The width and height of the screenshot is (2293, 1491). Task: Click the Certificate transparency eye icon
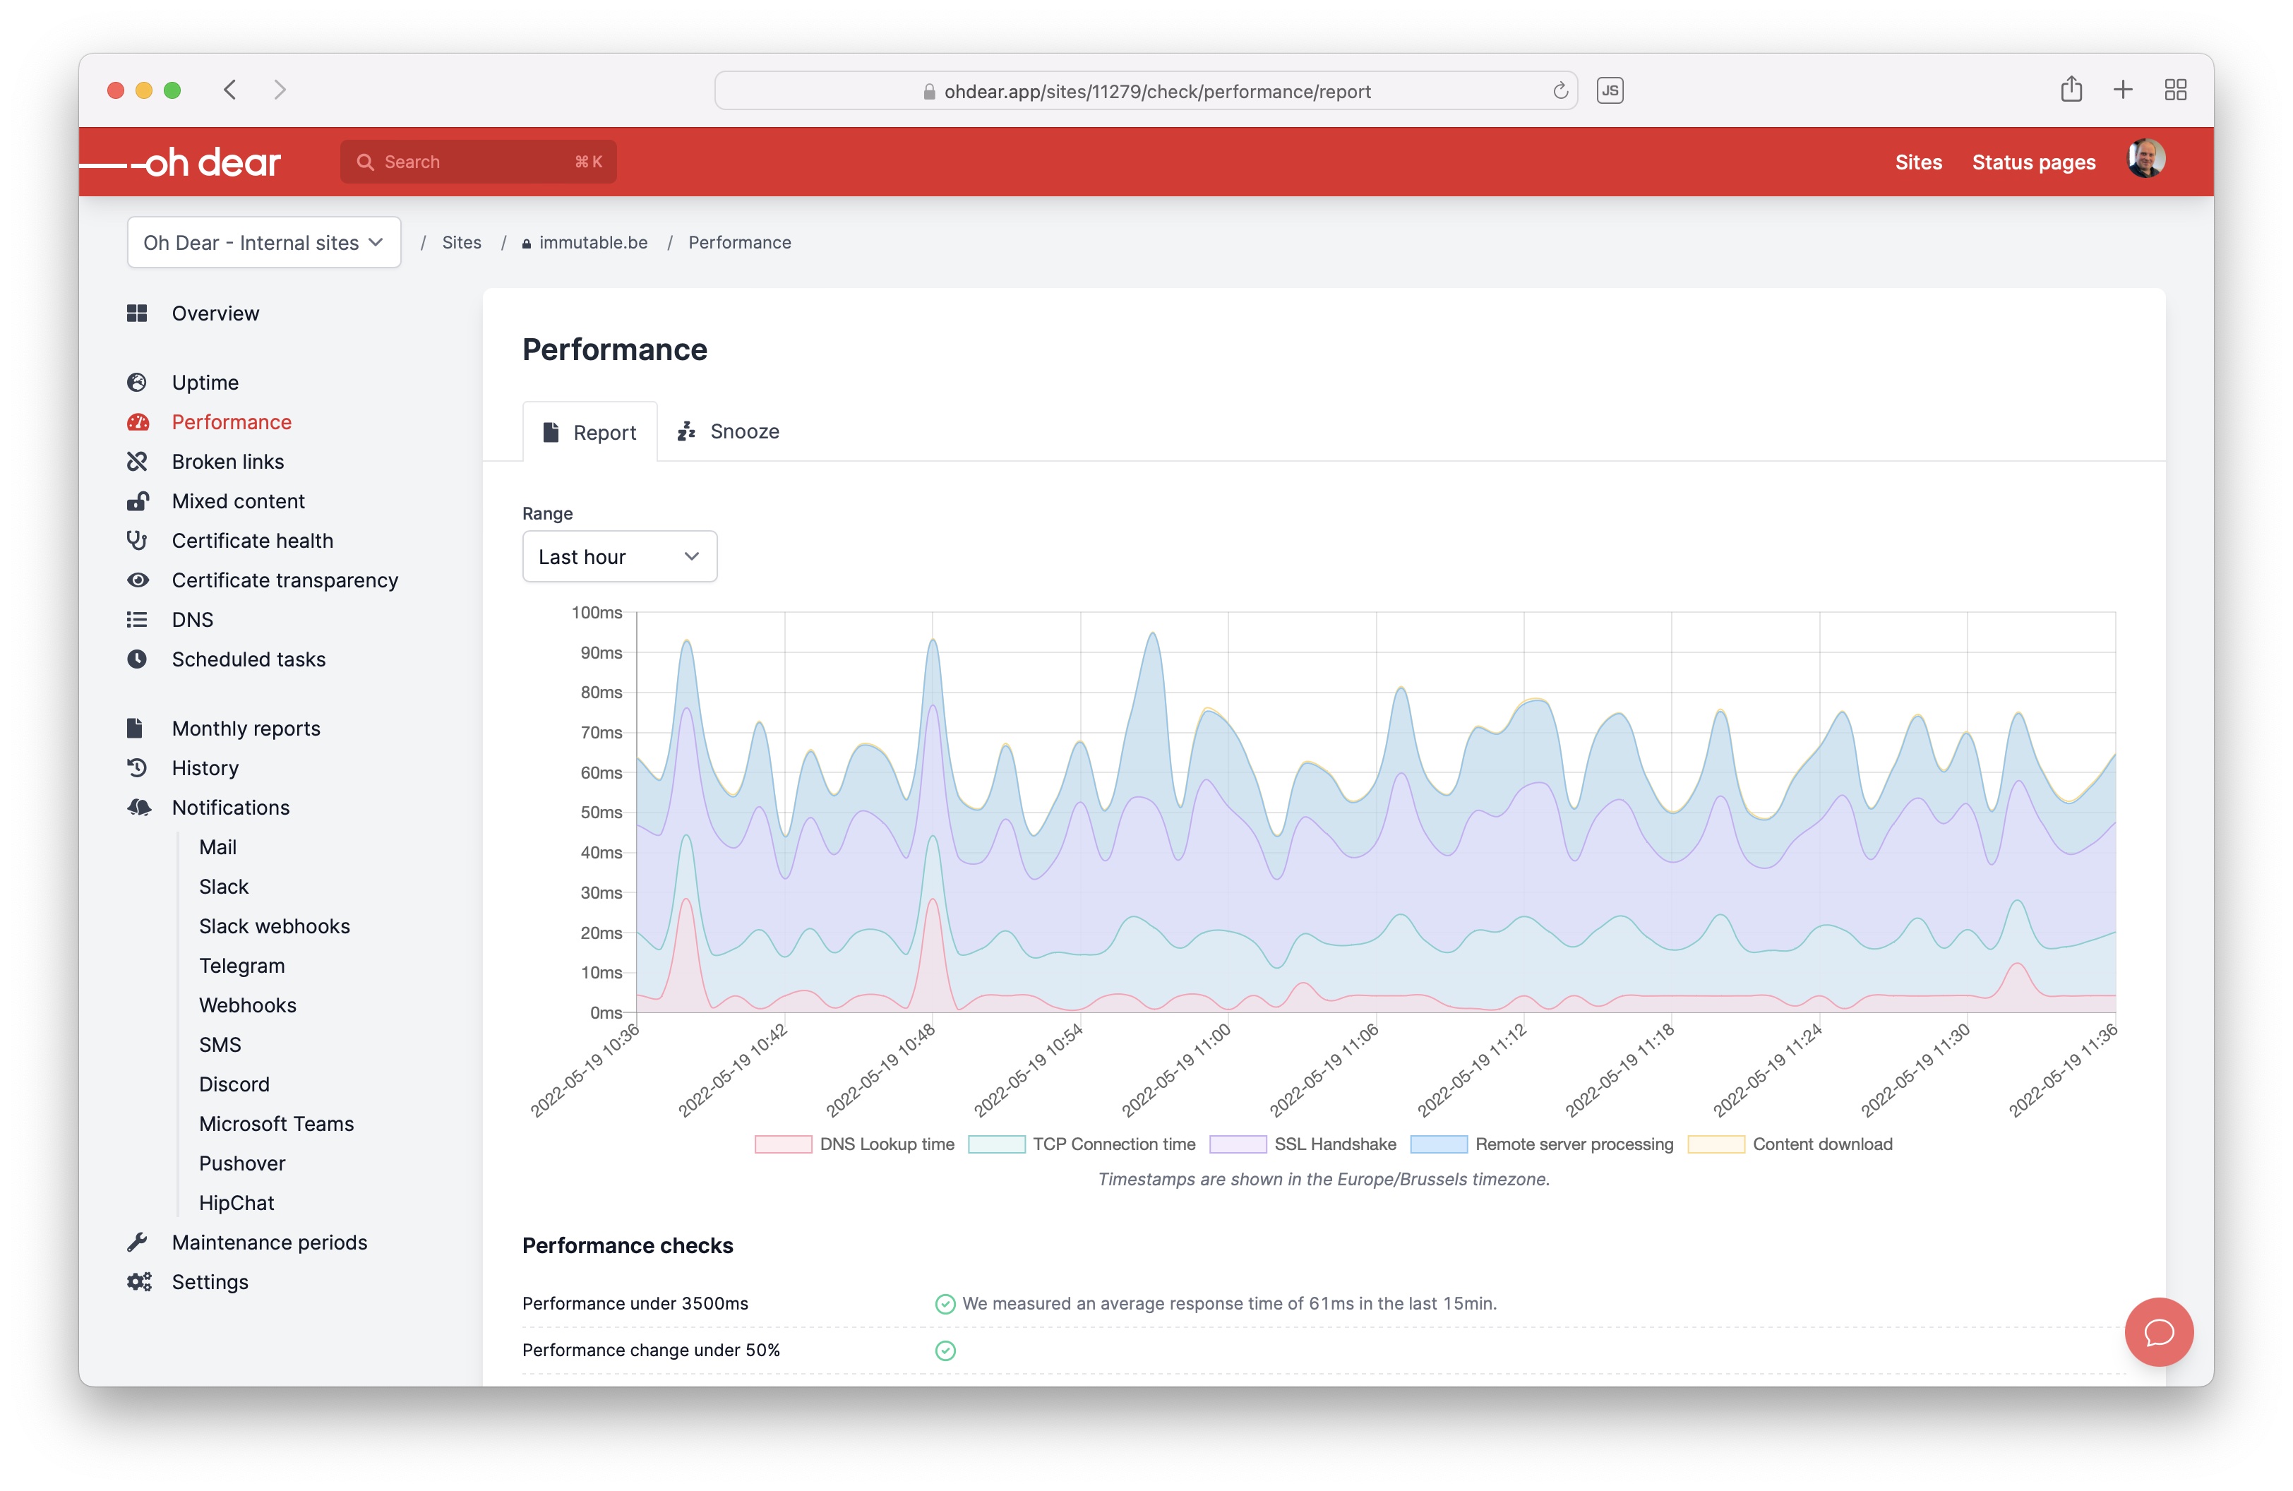click(x=138, y=580)
